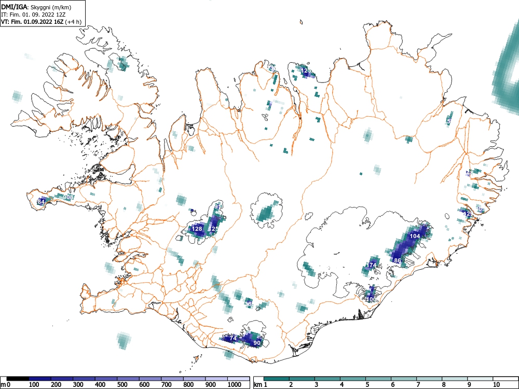Image resolution: width=519 pixels, height=389 pixels.
Task: Click the '123' value near the north coast
Action: pos(307,71)
